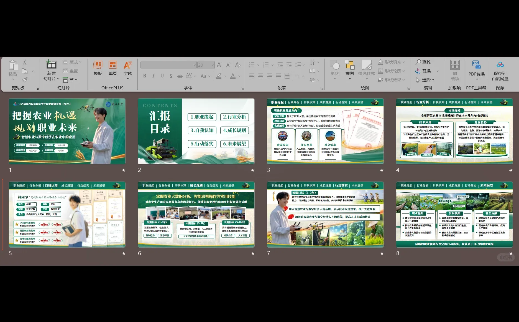Click the Paste (粘贴) clipboard icon
Viewport: 519px width, 322px height.
click(x=13, y=65)
